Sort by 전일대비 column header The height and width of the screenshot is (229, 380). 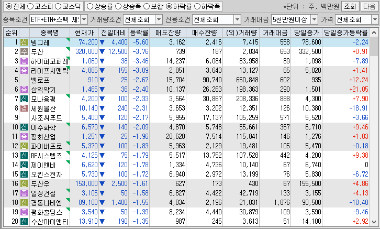coord(114,32)
